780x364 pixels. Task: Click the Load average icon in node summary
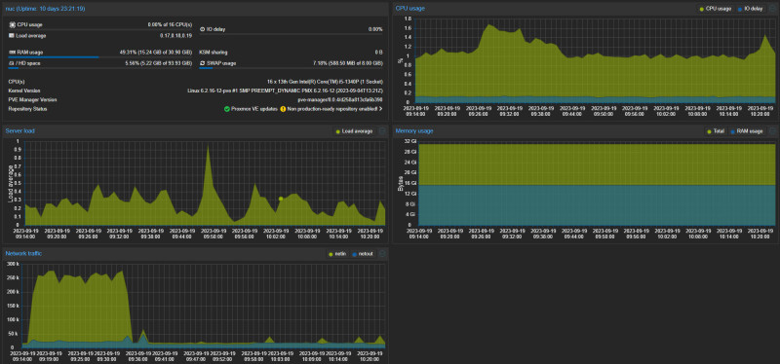click(12, 35)
